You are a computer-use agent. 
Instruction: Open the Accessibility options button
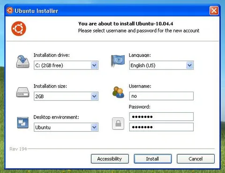tap(110, 159)
